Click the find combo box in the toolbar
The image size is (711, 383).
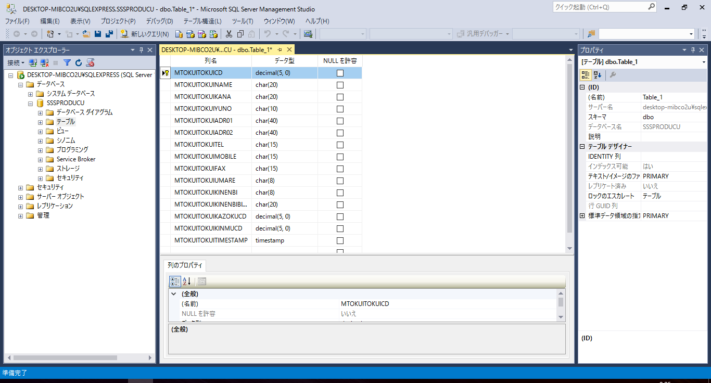click(647, 34)
